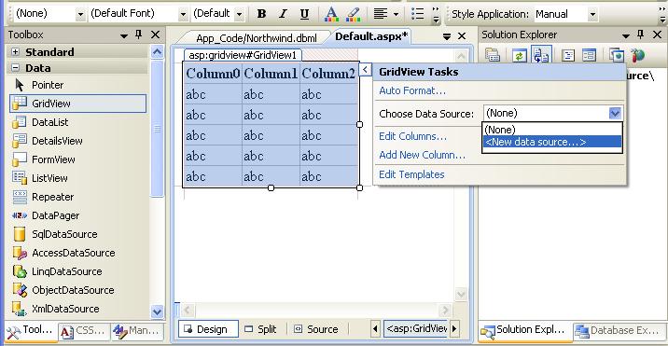Select the FormView control

coord(77,159)
